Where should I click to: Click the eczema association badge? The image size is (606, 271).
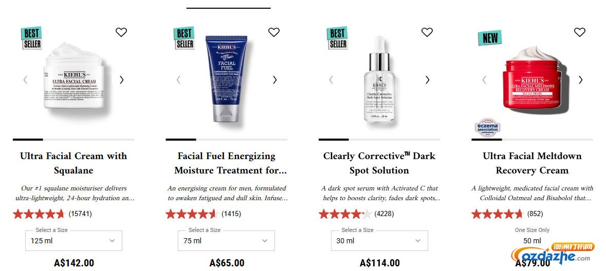point(487,128)
